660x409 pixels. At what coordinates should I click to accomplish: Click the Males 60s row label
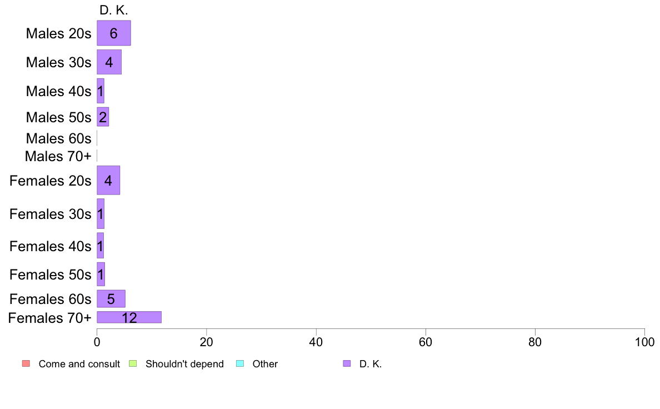[x=58, y=138]
